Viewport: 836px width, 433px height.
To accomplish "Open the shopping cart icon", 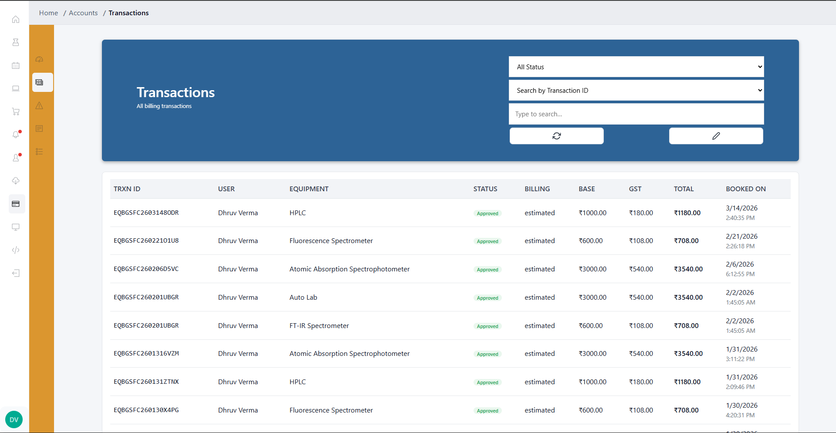I will coord(16,112).
